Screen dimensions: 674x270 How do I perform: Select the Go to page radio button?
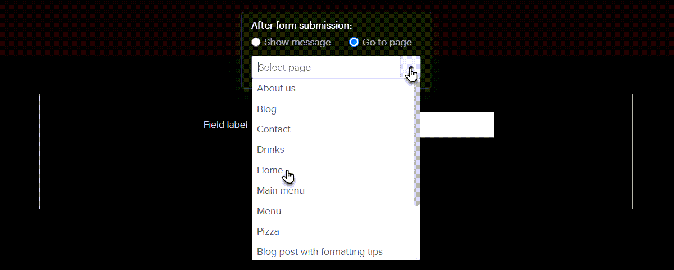point(354,42)
